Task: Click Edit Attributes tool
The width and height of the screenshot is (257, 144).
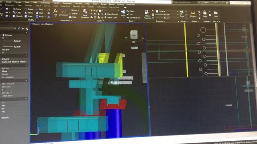Action: [x=134, y=18]
